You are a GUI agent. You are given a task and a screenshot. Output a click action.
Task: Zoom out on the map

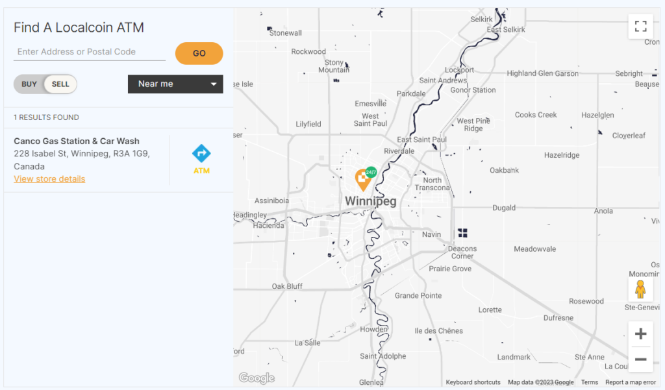(x=640, y=360)
